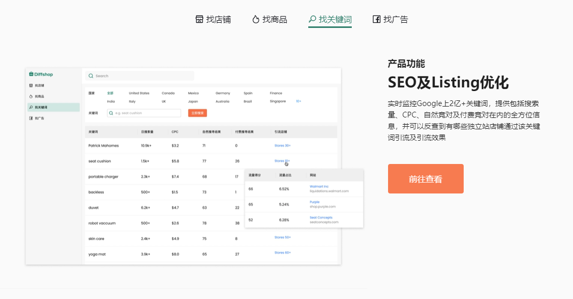Screen dimensions: 573x299
Task: Open the Walmart Inc store link
Action: (x=319, y=187)
